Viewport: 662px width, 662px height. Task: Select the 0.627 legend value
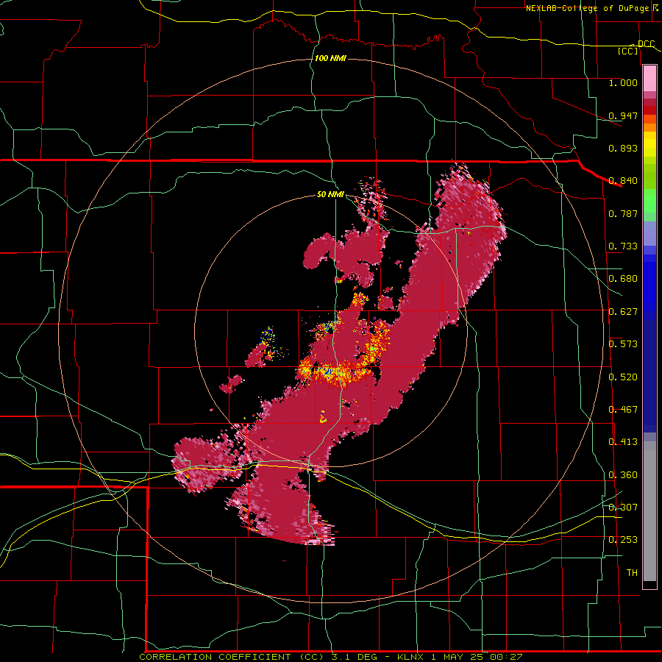point(623,311)
